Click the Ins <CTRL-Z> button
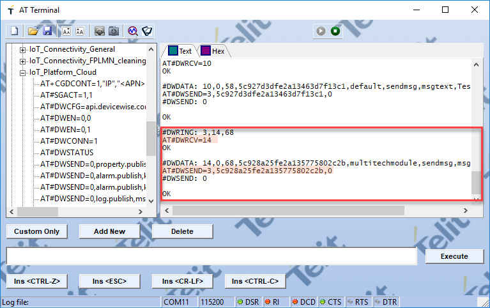 (37, 281)
